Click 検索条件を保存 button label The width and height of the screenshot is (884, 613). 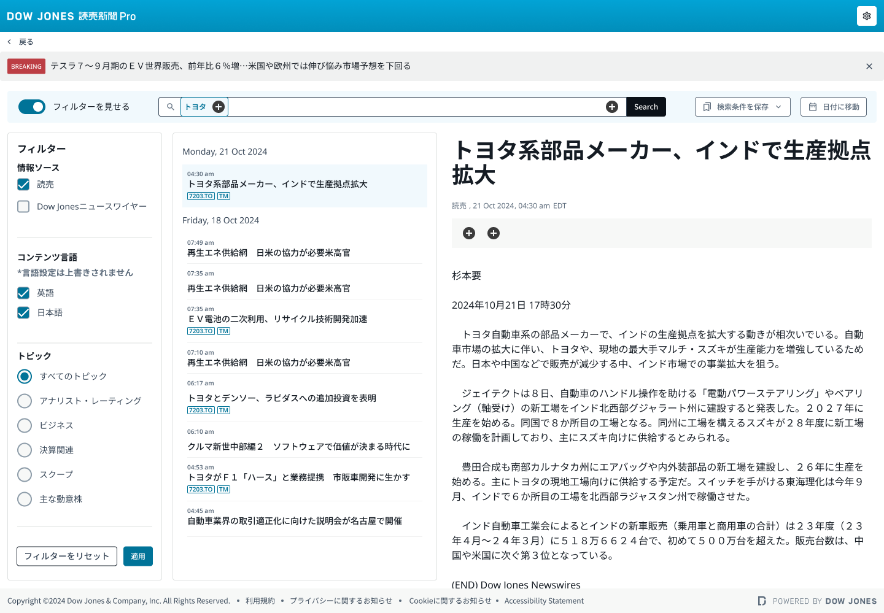(x=743, y=107)
